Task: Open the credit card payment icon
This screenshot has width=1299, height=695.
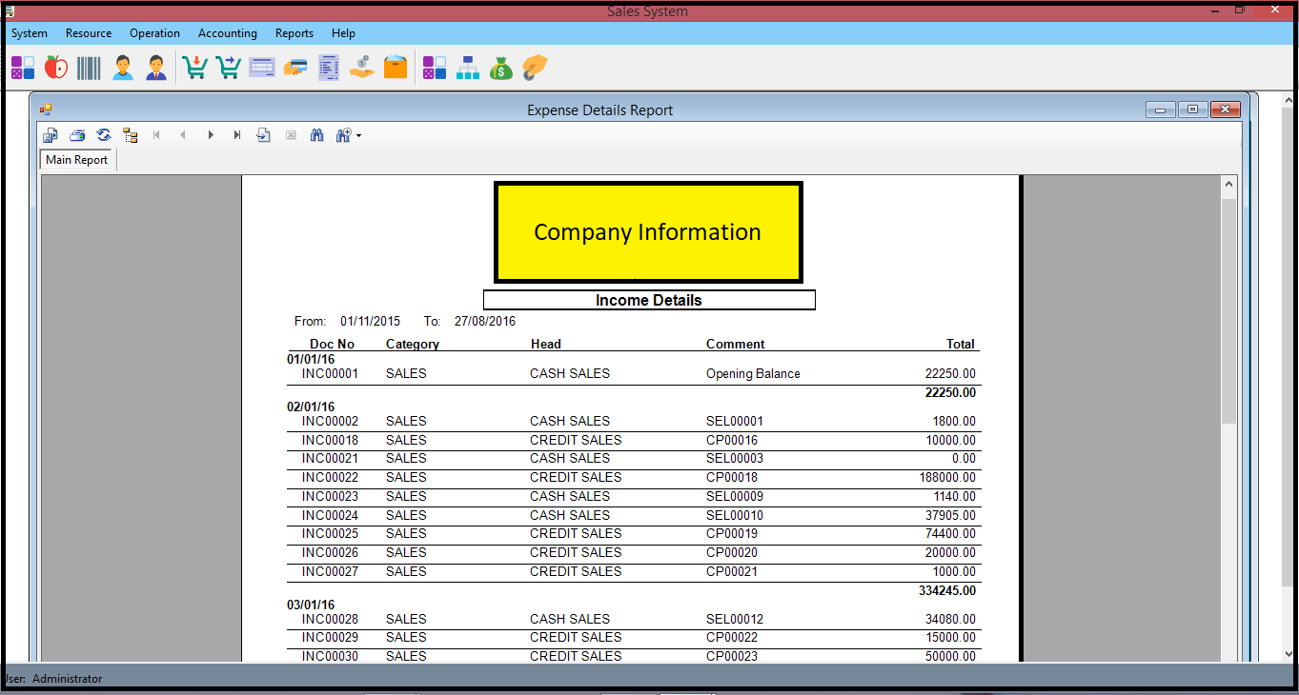Action: click(x=295, y=68)
